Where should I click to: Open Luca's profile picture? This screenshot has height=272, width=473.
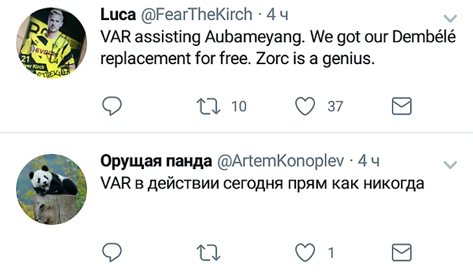(x=51, y=43)
